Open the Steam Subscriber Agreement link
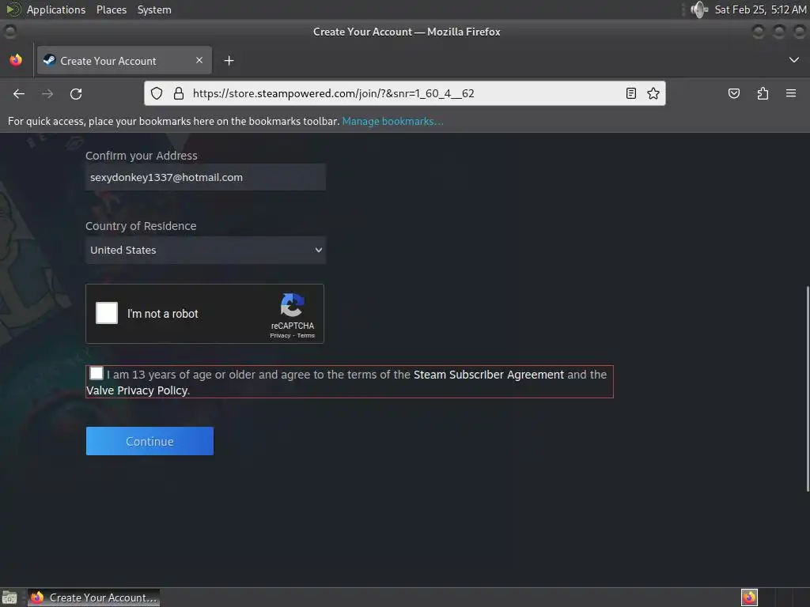 (x=489, y=375)
